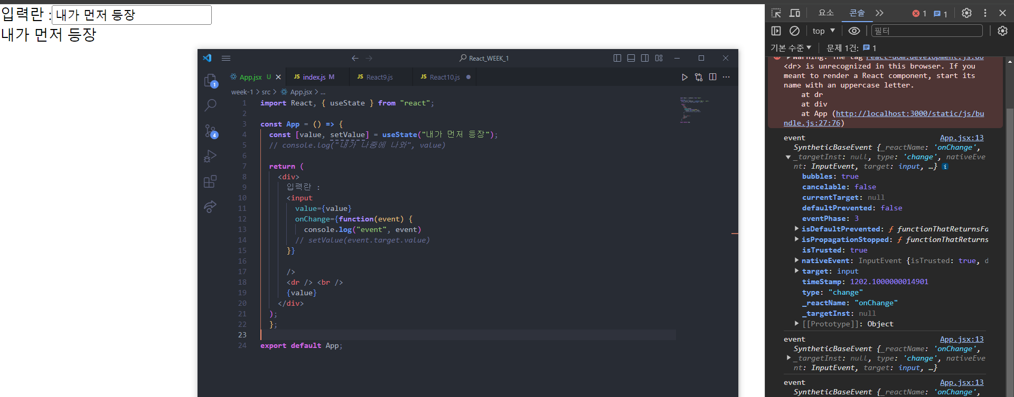
Task: Click the App.jsx breadcrumb item
Action: click(x=297, y=92)
